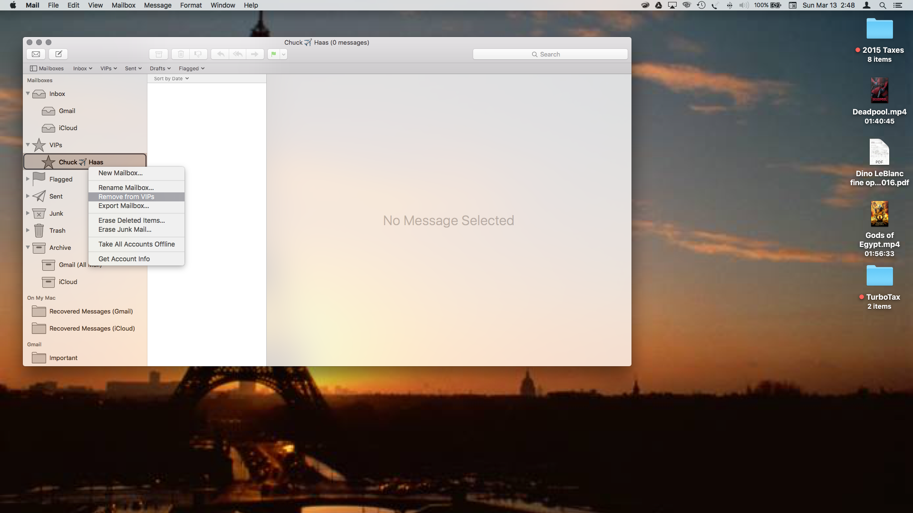Toggle the Mailboxes sidebar button
Image resolution: width=913 pixels, height=513 pixels.
(x=47, y=68)
